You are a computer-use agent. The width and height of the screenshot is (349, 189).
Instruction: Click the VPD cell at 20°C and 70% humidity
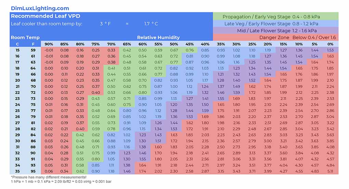tap(111, 80)
